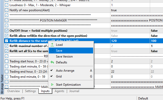
Task: Select On/Off forbid multiple positions row label
Action: coord(38,31)
